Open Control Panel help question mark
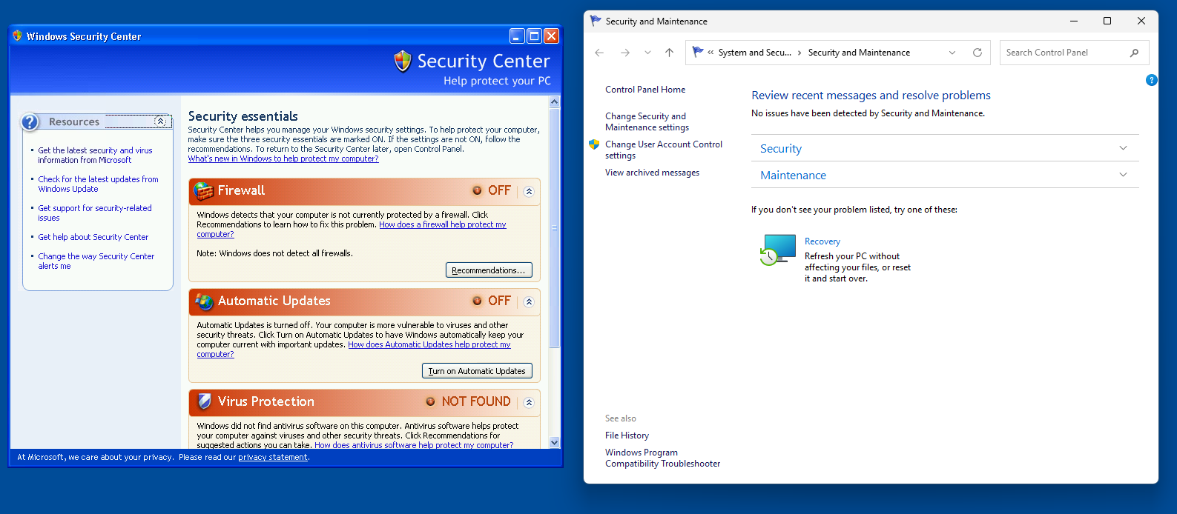This screenshot has height=514, width=1177. (x=1151, y=80)
